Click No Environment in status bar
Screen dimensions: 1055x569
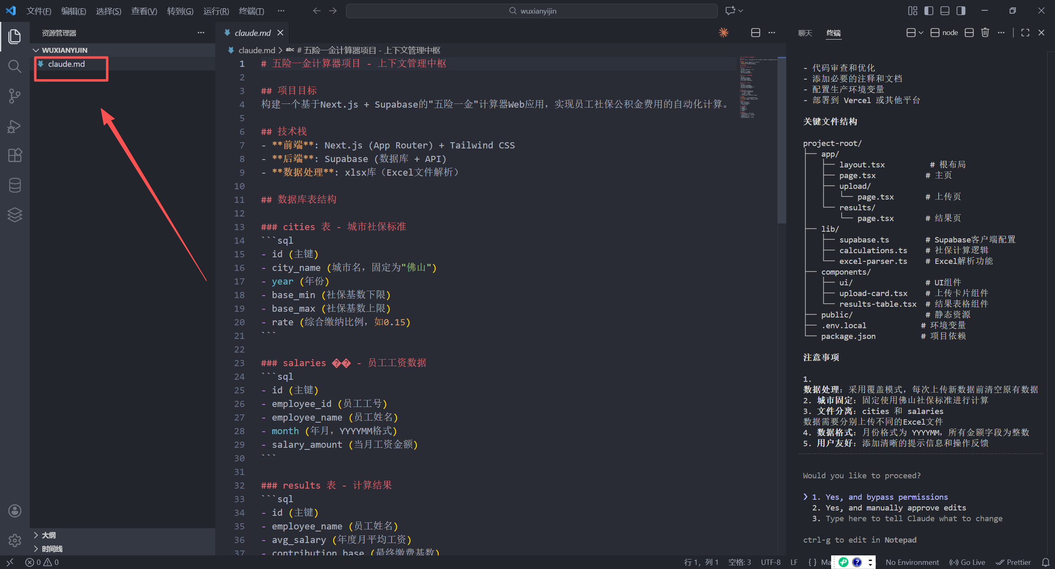[912, 562]
